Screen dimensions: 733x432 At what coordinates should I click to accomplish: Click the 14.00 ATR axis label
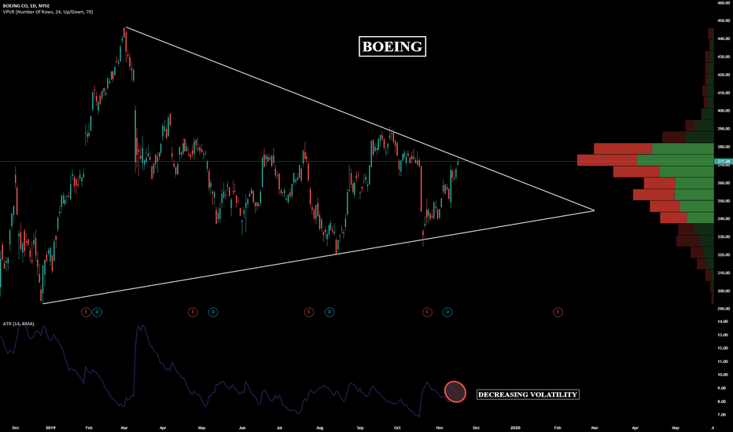722,321
